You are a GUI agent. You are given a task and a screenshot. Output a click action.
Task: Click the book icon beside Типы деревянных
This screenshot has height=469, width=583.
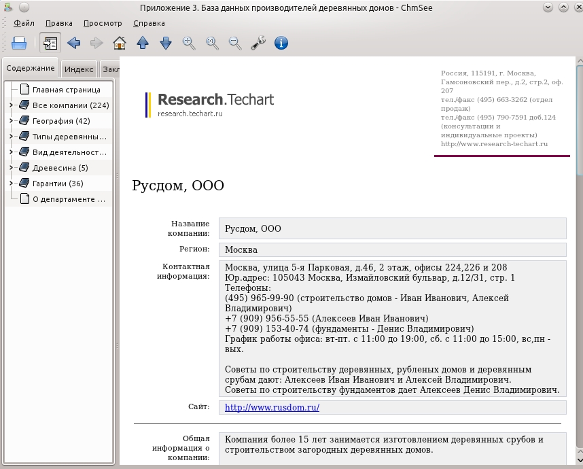pos(24,136)
